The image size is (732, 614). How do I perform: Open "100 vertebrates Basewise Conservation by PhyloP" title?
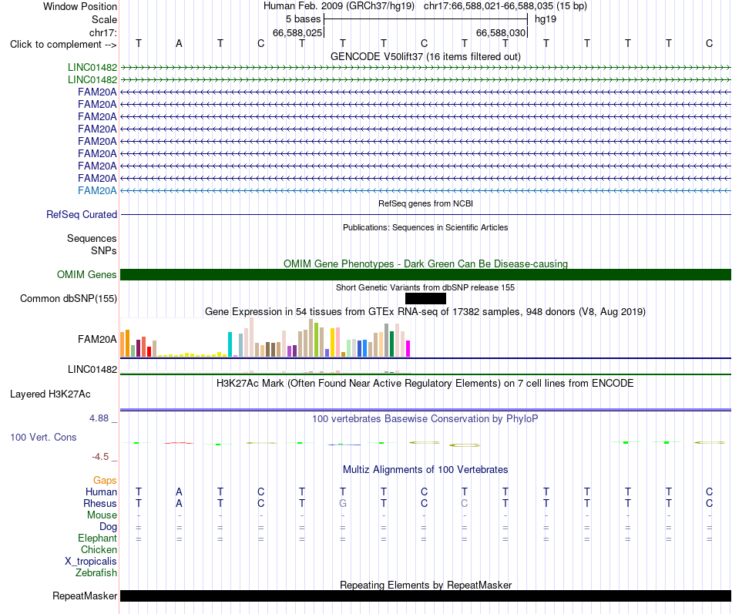[425, 419]
